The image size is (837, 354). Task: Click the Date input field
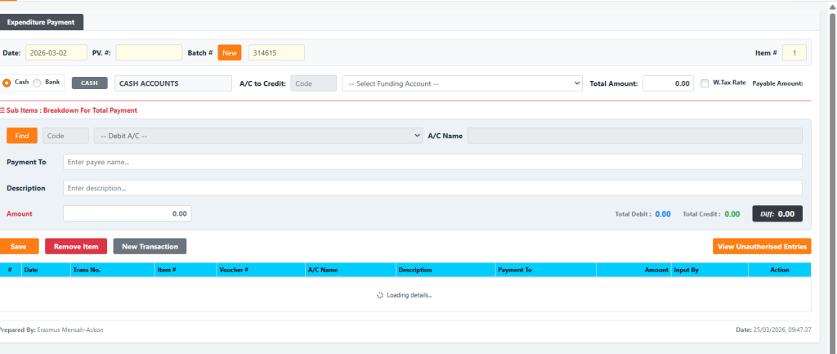(56, 52)
